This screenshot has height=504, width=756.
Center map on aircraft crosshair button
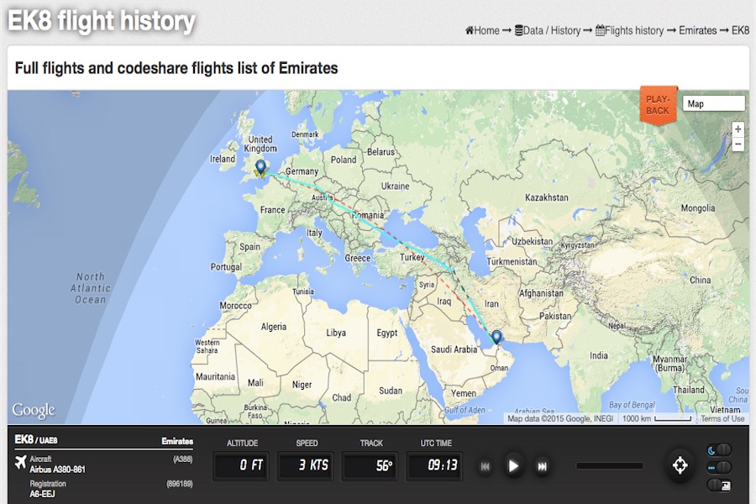(x=680, y=465)
